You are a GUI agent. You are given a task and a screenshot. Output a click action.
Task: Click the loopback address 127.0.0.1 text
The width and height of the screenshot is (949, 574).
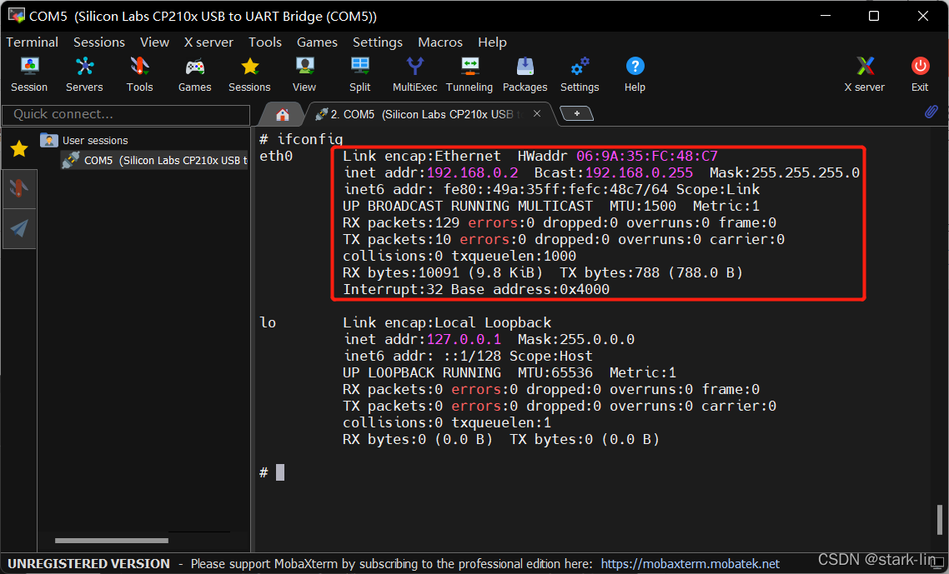(x=464, y=339)
